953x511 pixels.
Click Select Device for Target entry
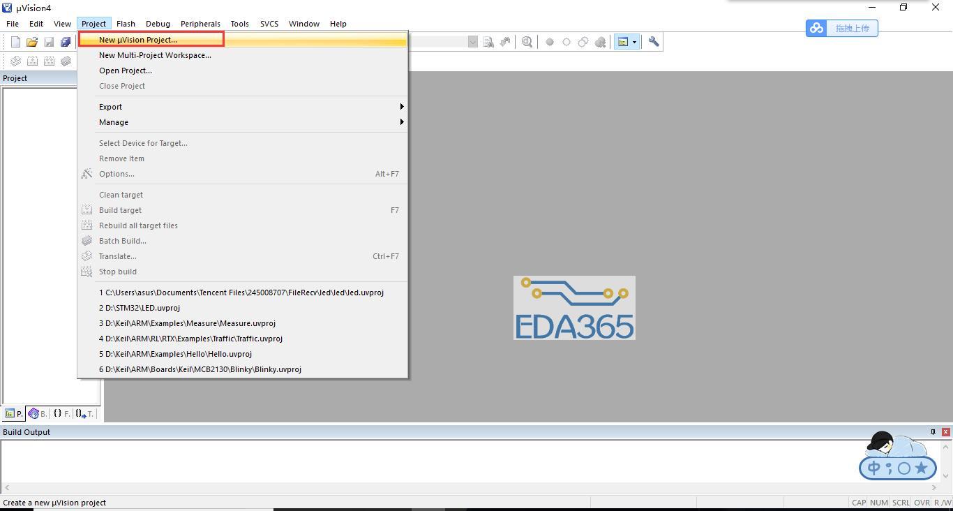[x=243, y=143]
